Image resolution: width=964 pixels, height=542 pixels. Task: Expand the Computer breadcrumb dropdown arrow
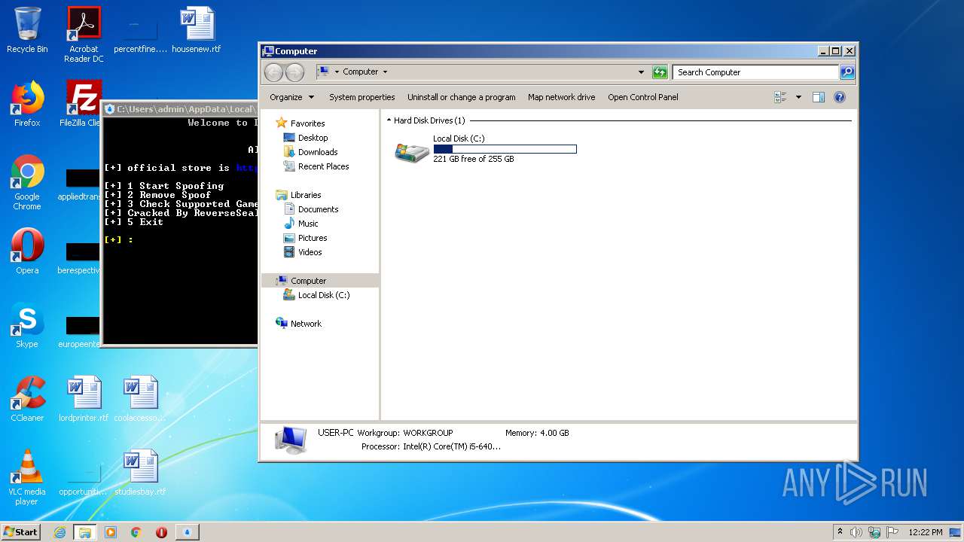[x=385, y=72]
